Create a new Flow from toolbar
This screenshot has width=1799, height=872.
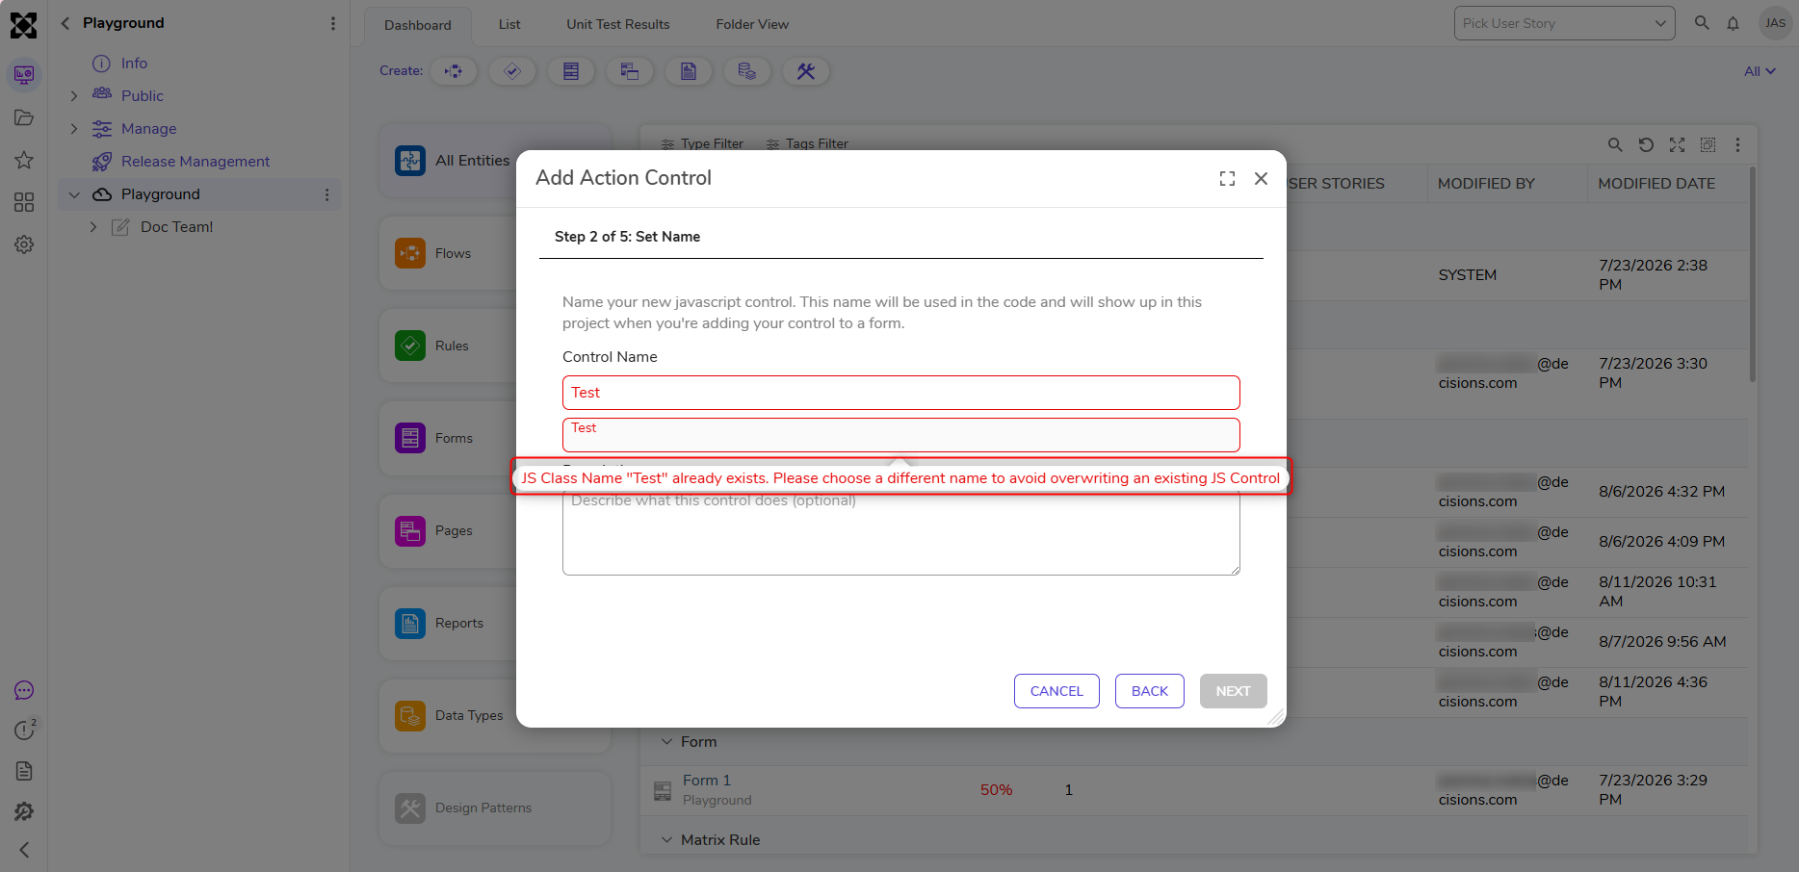[454, 71]
